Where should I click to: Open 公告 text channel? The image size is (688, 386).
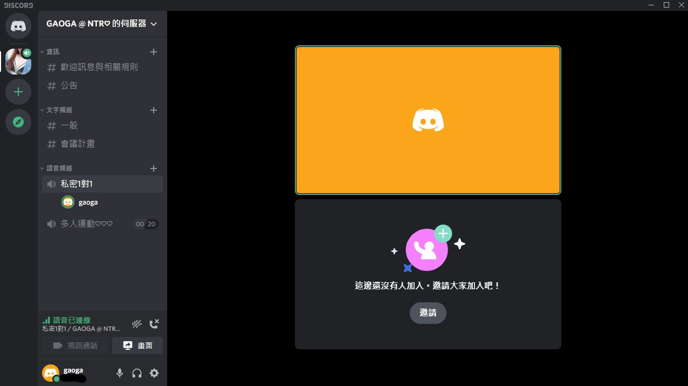102,86
